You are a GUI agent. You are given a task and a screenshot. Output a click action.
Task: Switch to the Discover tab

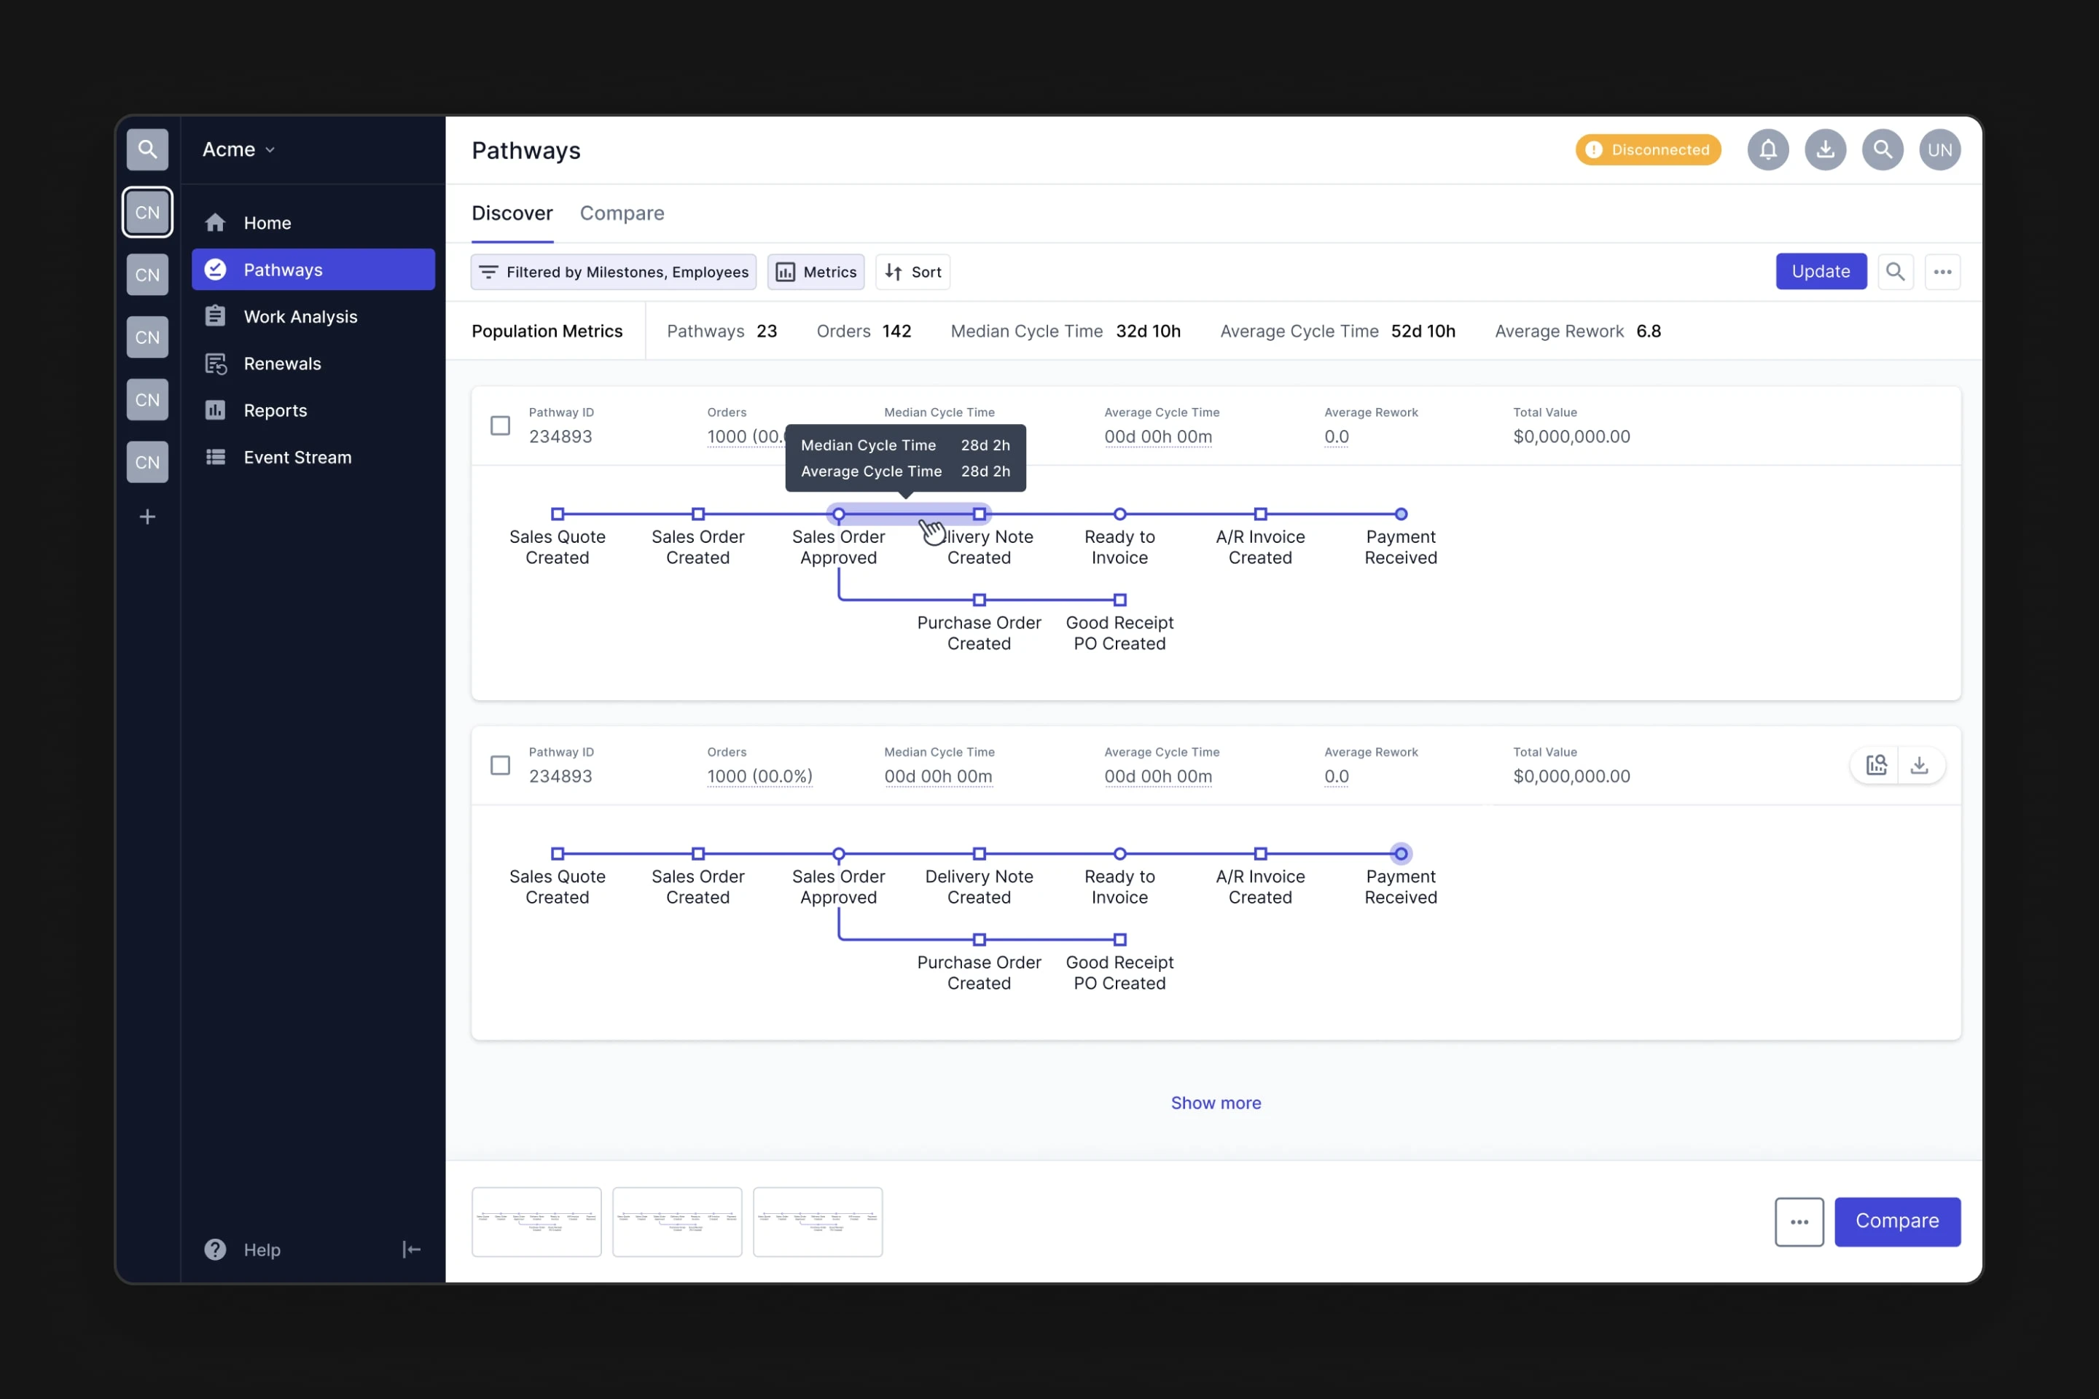point(512,213)
